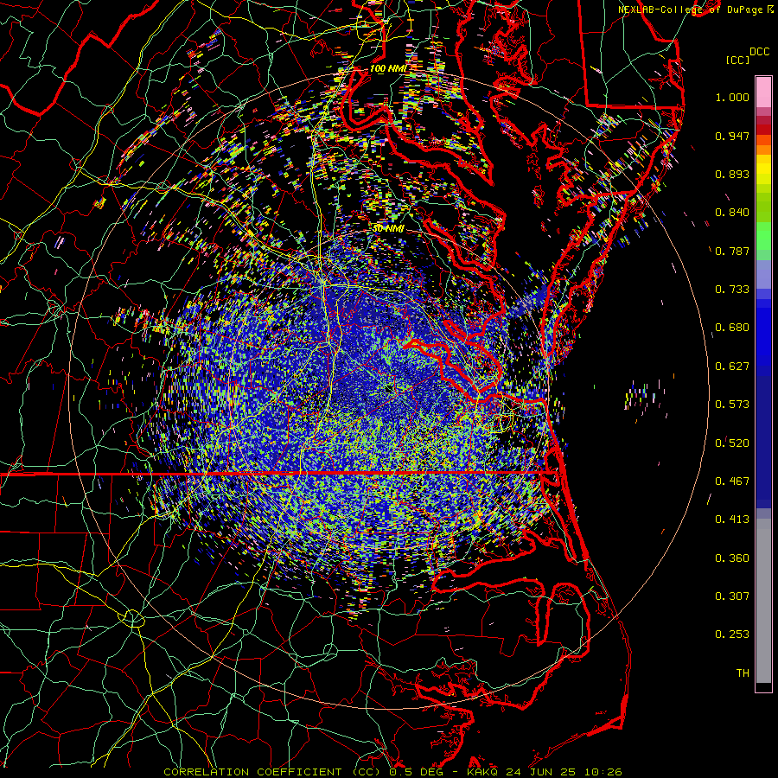Click the 24 JUN 25 10:26 timestamp
The width and height of the screenshot is (778, 778).
564,772
